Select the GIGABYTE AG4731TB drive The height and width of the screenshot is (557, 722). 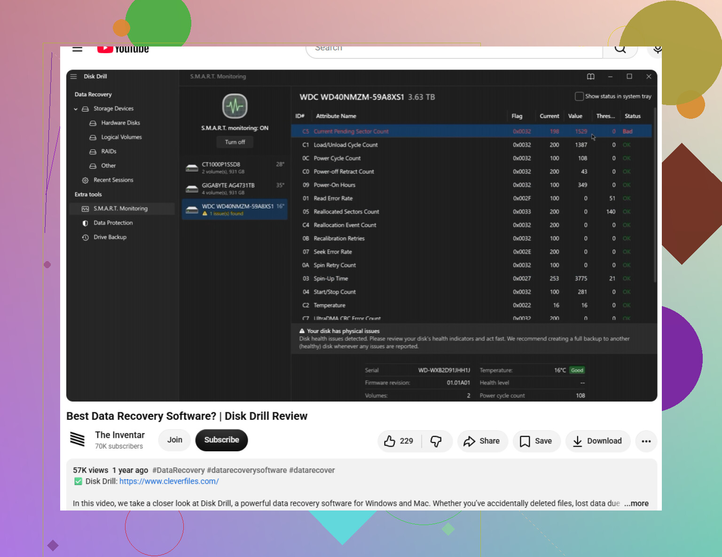click(x=235, y=188)
